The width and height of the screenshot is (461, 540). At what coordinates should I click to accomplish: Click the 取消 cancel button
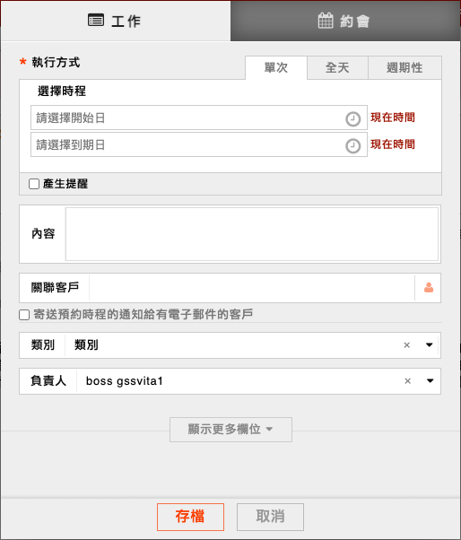(270, 517)
